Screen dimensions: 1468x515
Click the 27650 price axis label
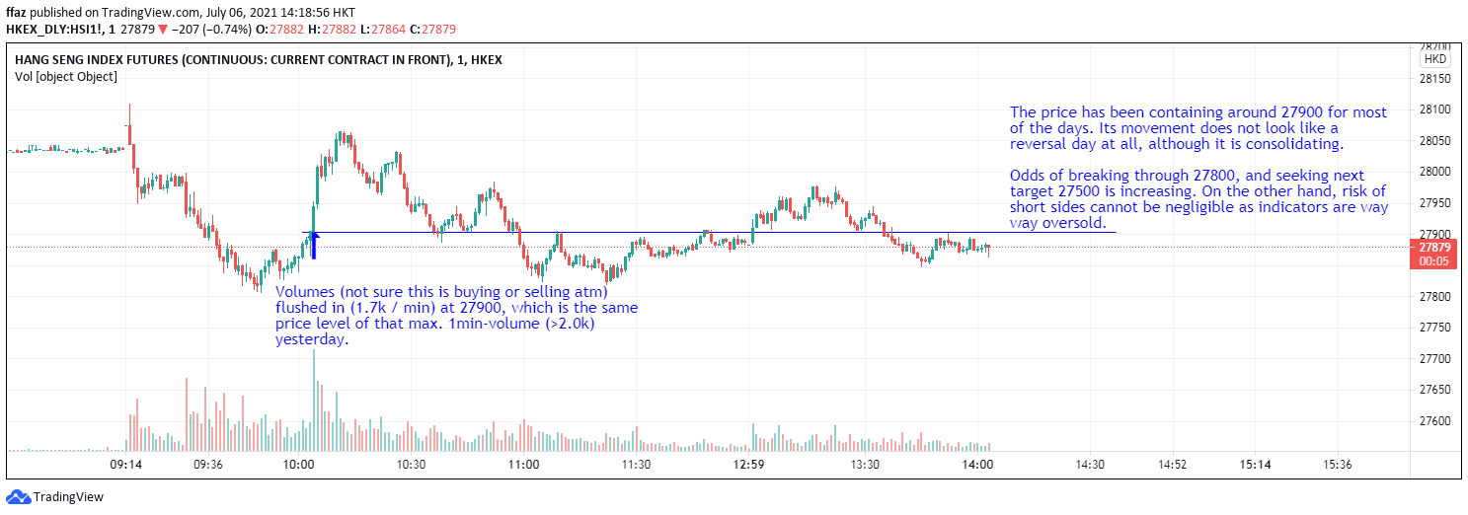tap(1433, 391)
